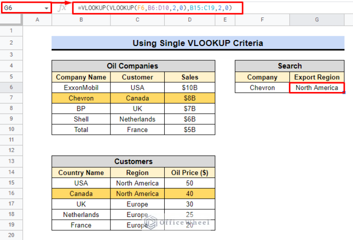Click the 'Customers' table header
Screen dimensions: 353x240
point(133,161)
